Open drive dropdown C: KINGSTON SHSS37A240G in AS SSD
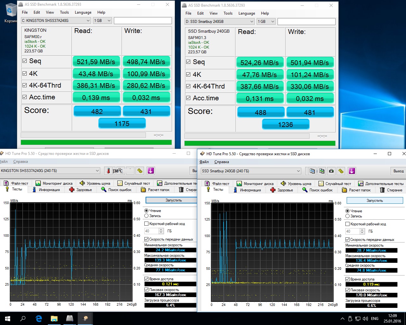Screen dimensions: 406x325 (x=56, y=21)
